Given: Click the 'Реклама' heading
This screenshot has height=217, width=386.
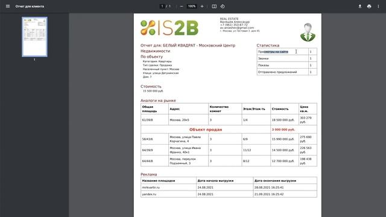Looking at the screenshot, I should pos(149,174).
